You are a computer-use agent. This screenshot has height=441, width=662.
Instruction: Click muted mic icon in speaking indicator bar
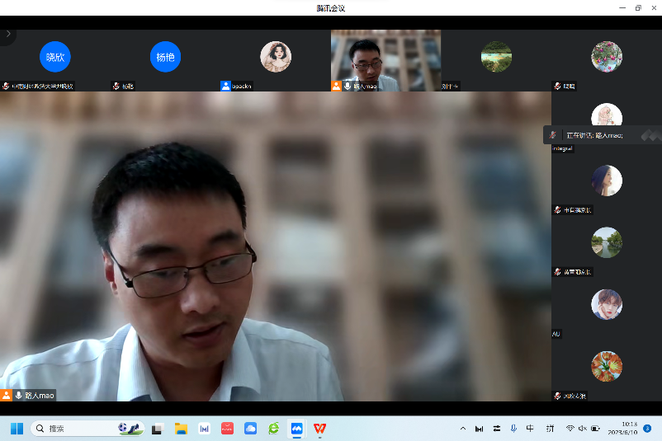point(553,135)
